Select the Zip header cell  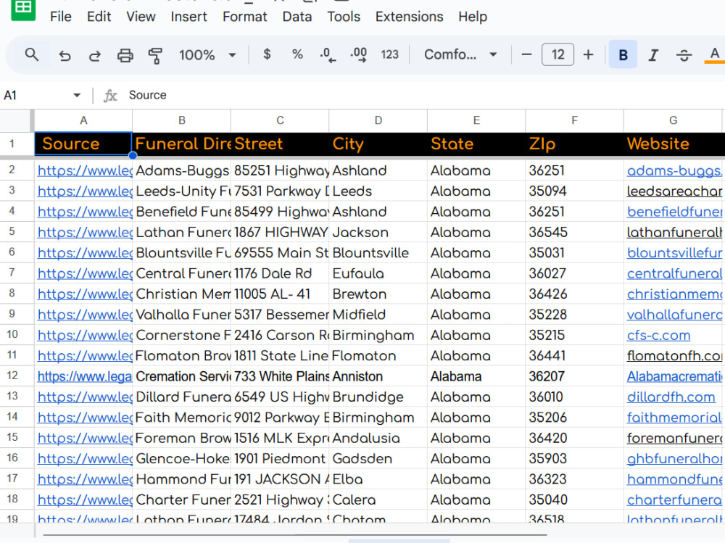pyautogui.click(x=574, y=144)
